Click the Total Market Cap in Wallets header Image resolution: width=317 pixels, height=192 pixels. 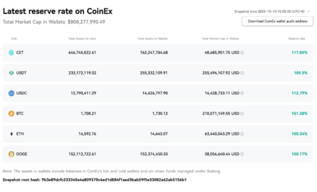pyautogui.click(x=221, y=39)
